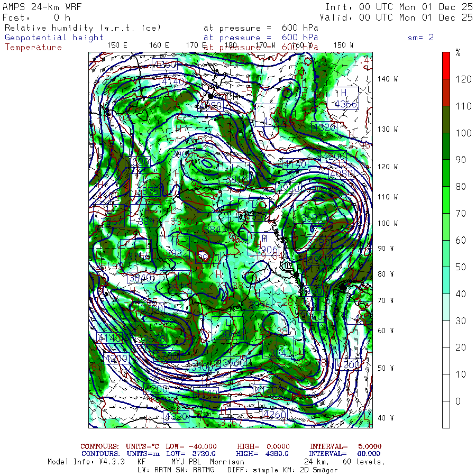Image resolution: width=476 pixels, height=476 pixels.
Task: Select the 3840 contour label box
Action: 141,277
